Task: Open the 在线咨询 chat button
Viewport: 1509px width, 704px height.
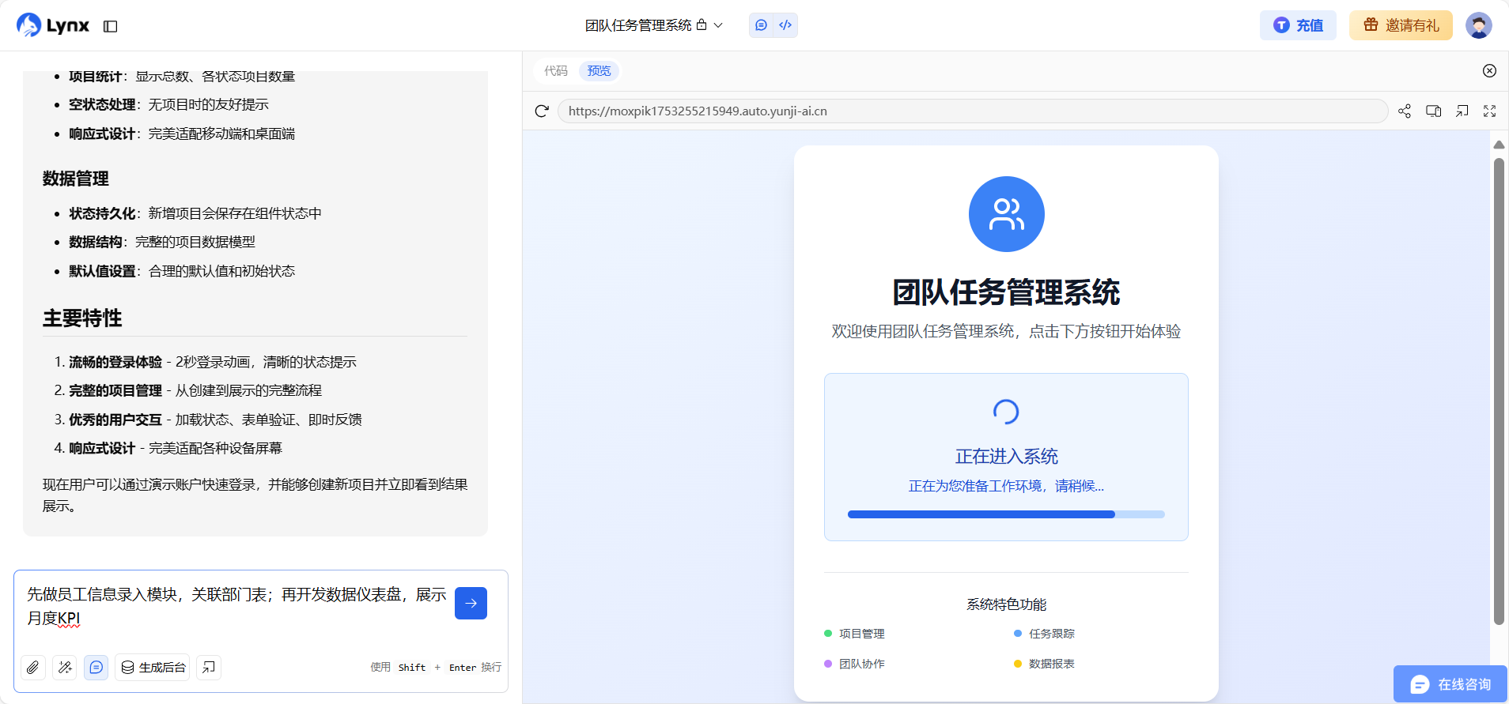Action: [x=1450, y=684]
